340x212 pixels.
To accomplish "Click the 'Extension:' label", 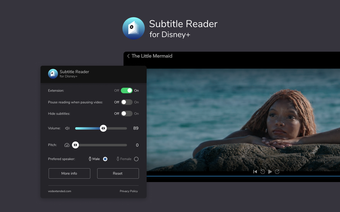I will pos(56,91).
